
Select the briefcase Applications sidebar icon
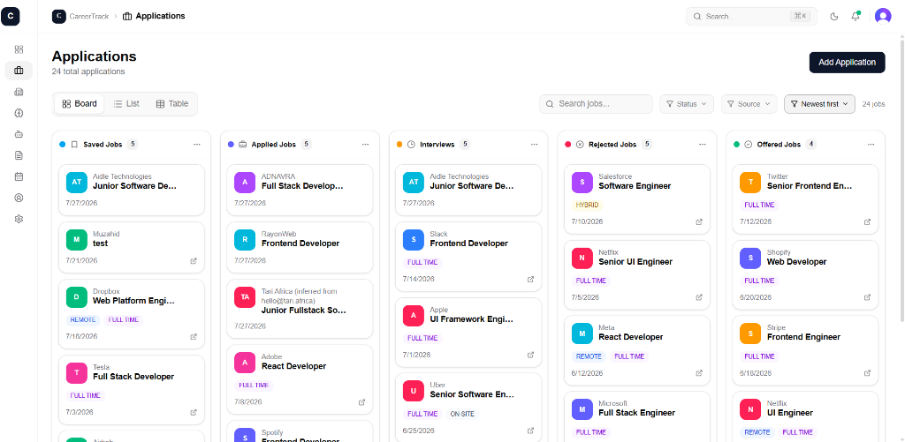tap(19, 71)
